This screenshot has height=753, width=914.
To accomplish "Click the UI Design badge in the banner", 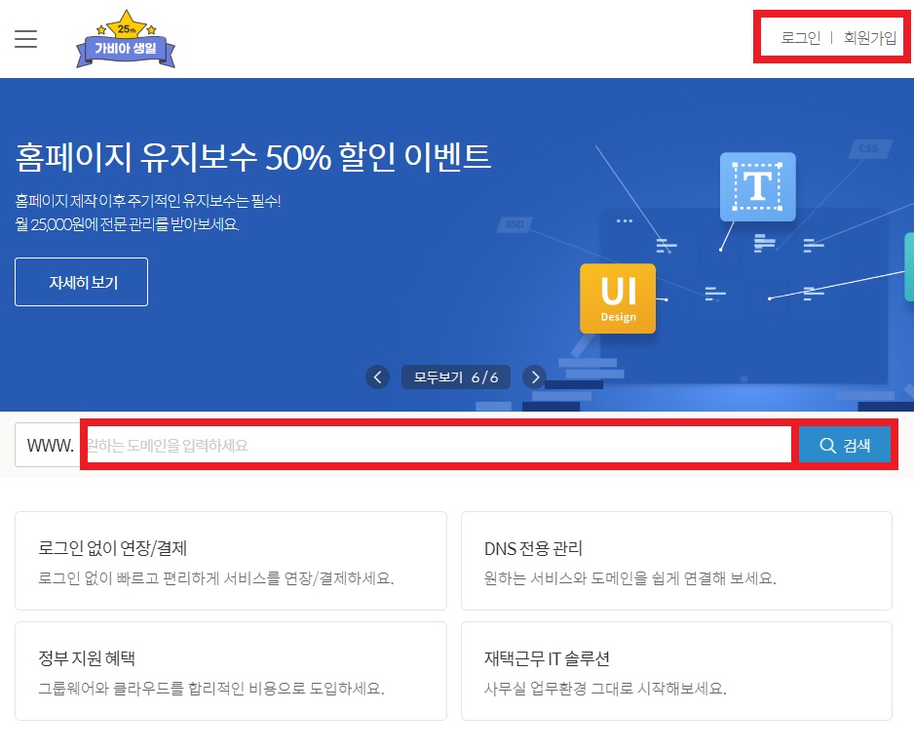I will (618, 298).
